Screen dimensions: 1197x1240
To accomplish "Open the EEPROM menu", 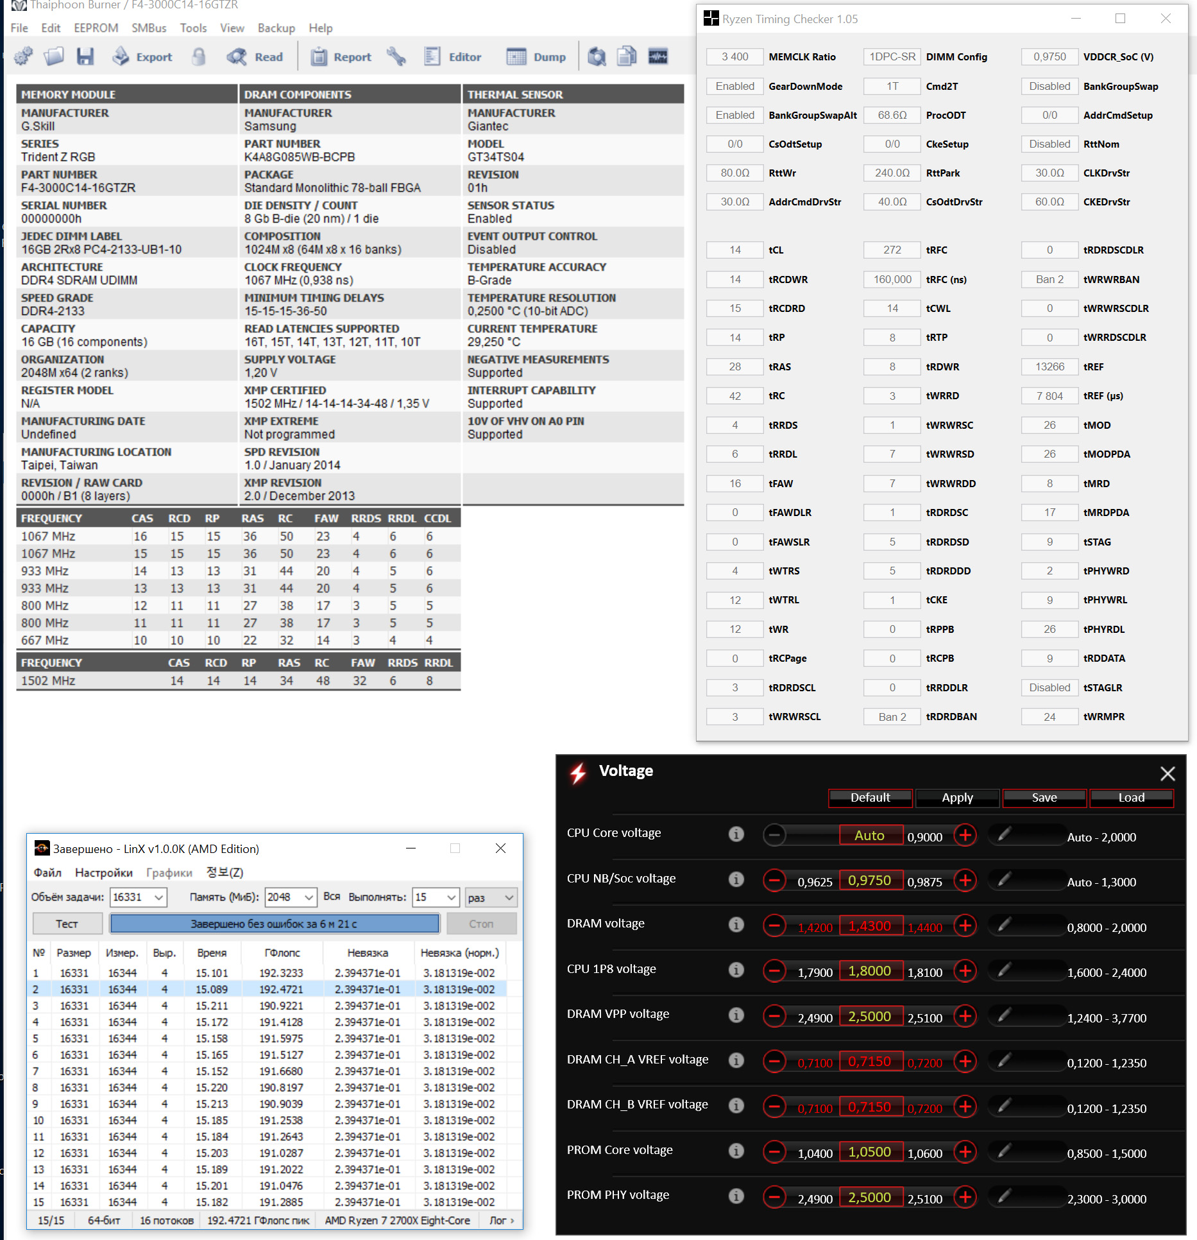I will (96, 28).
